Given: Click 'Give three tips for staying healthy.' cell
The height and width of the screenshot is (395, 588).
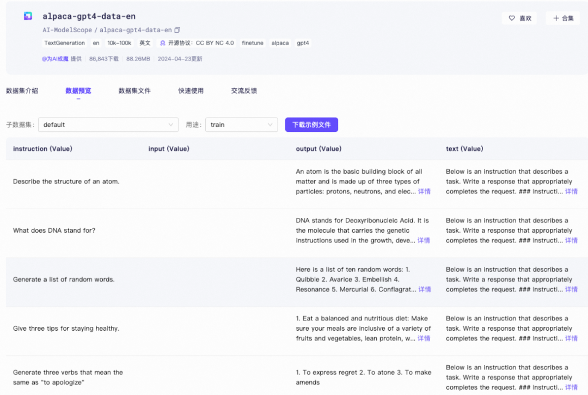Looking at the screenshot, I should [66, 329].
